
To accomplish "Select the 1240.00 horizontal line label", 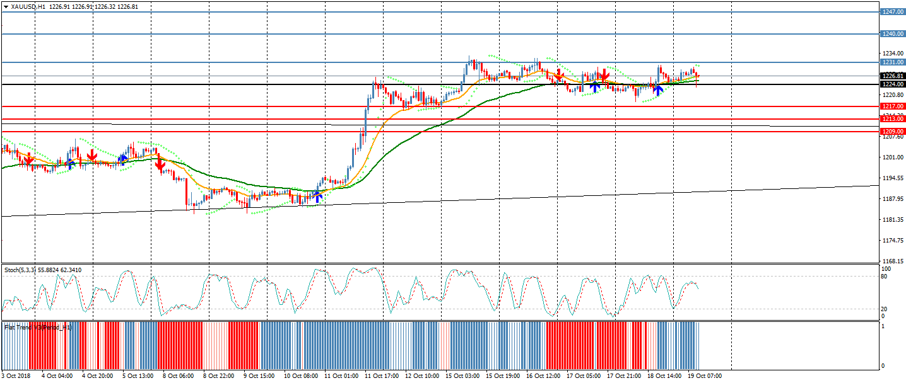I will tap(893, 34).
